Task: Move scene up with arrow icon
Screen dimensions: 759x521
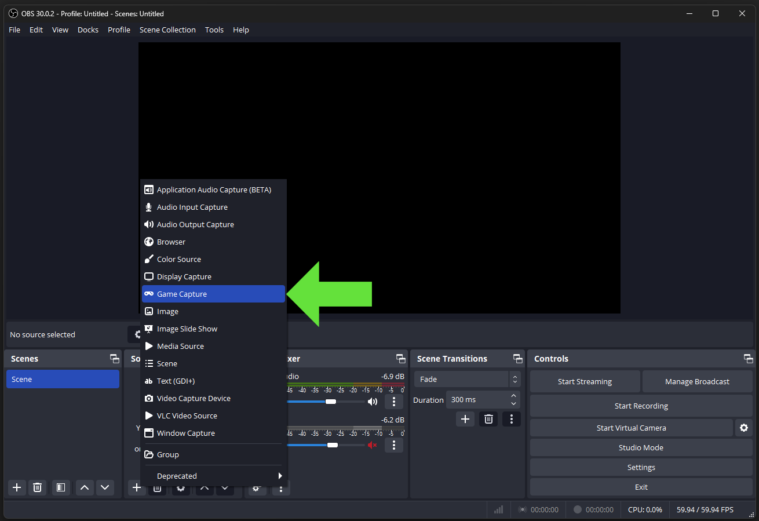Action: 84,487
